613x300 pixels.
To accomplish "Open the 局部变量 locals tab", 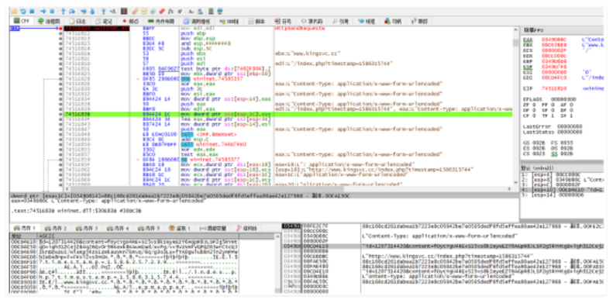I will (212, 228).
